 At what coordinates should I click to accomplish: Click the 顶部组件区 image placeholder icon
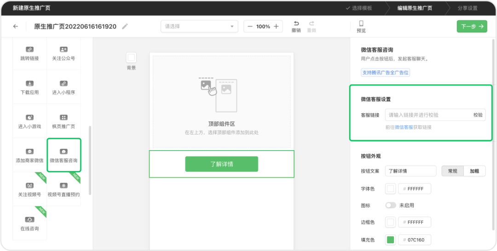(x=219, y=94)
